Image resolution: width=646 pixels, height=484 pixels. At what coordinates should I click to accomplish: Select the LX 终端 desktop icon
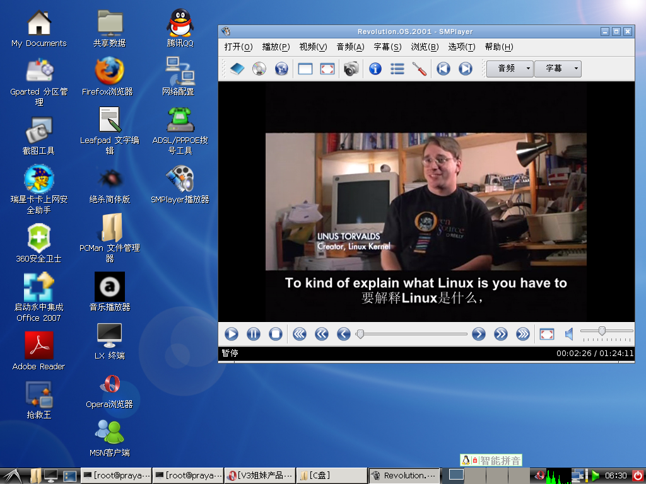(110, 342)
